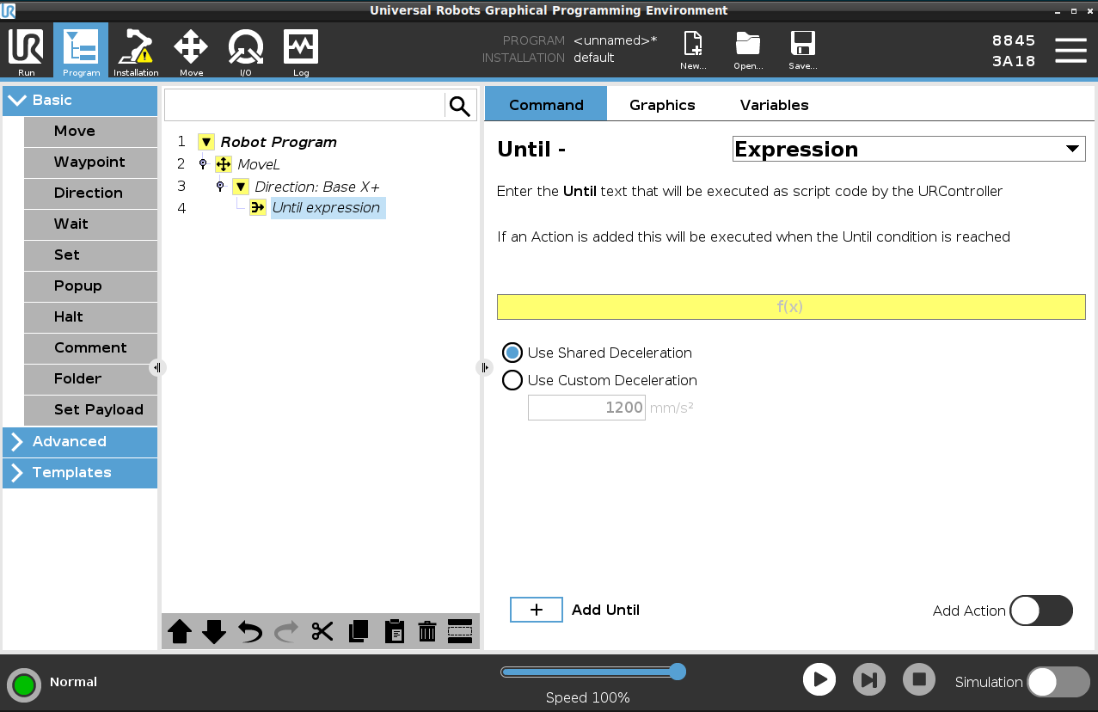Screen dimensions: 1098x712
Task: Open the Log view icon
Action: pos(300,52)
